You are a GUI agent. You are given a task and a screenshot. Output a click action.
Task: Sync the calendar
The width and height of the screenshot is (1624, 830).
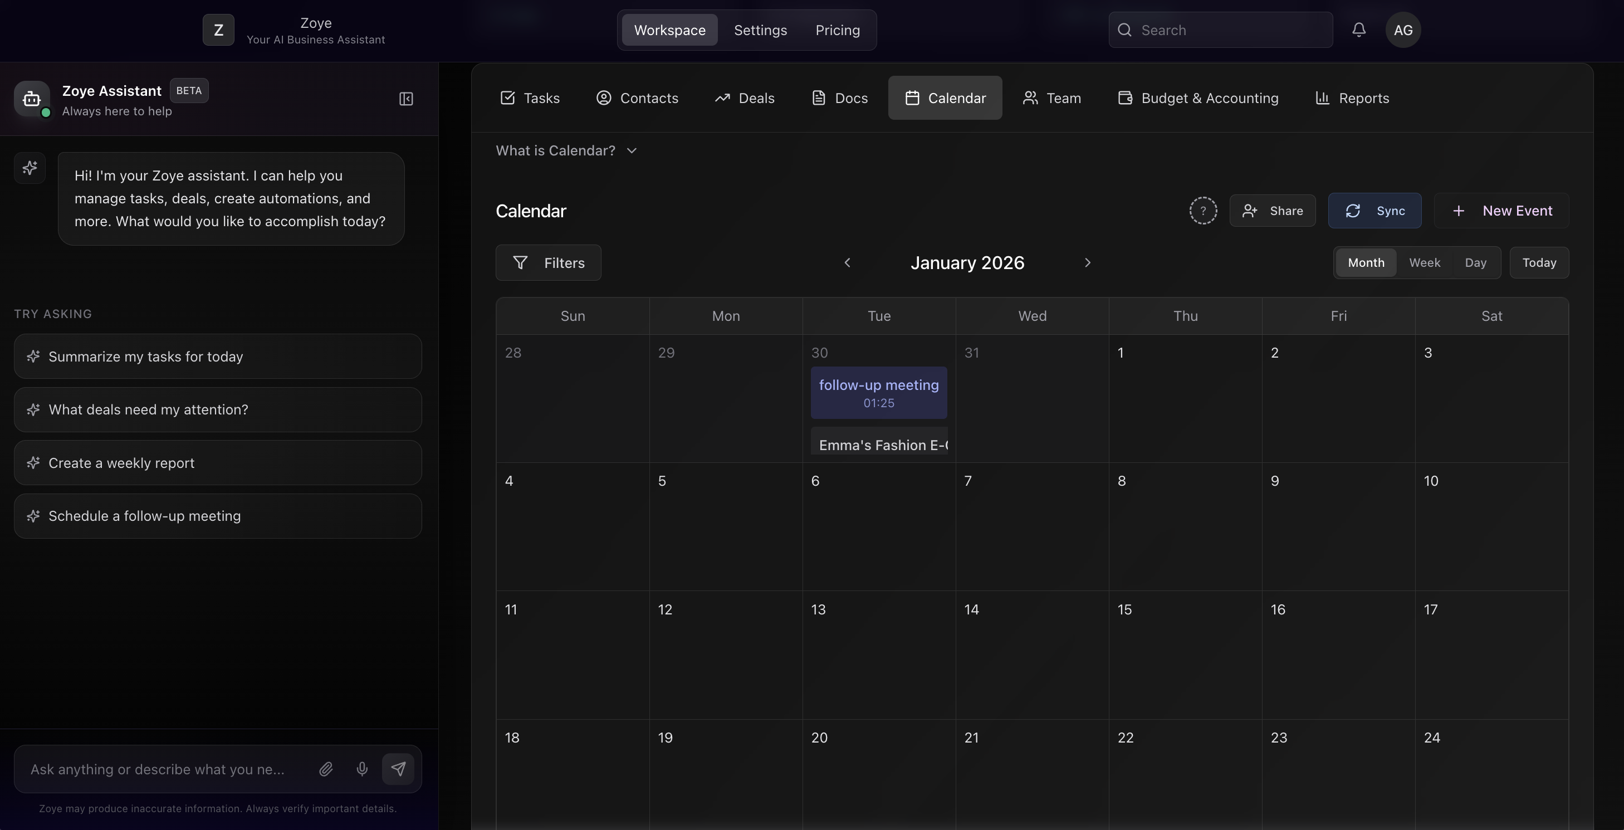point(1375,211)
